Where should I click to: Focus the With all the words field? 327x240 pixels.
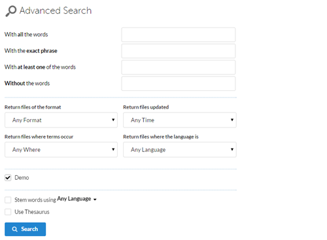(x=179, y=35)
